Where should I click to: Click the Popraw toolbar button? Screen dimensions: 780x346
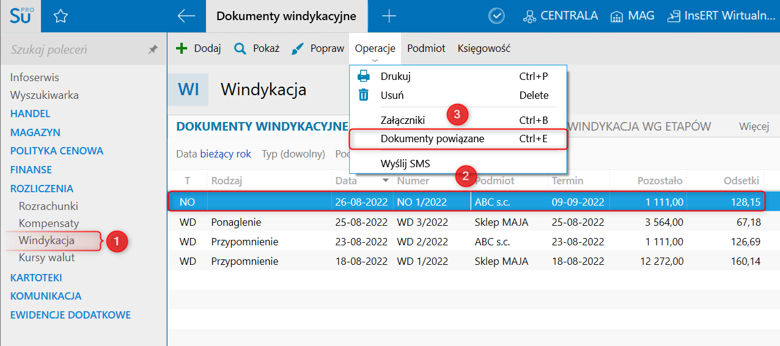click(318, 48)
